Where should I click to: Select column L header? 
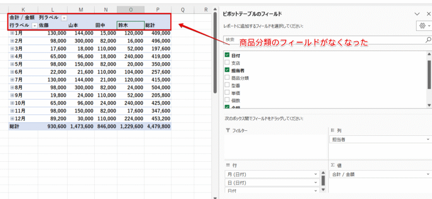click(x=53, y=10)
